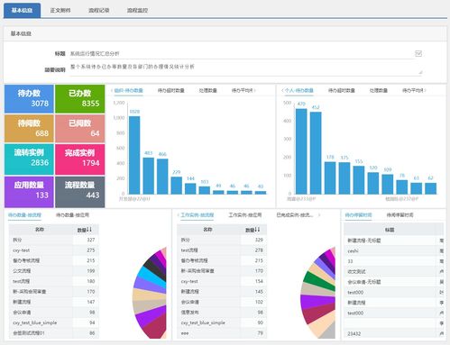
Task: Sort 待办数量 table by 数量 sort icon
Action: click(x=89, y=230)
